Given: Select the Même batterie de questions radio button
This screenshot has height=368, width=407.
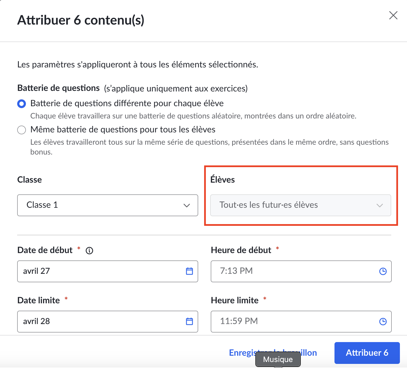Looking at the screenshot, I should [x=22, y=130].
